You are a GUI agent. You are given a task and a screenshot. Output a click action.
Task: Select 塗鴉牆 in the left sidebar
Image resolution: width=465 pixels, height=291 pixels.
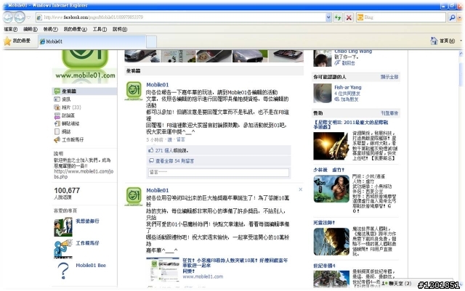84,91
